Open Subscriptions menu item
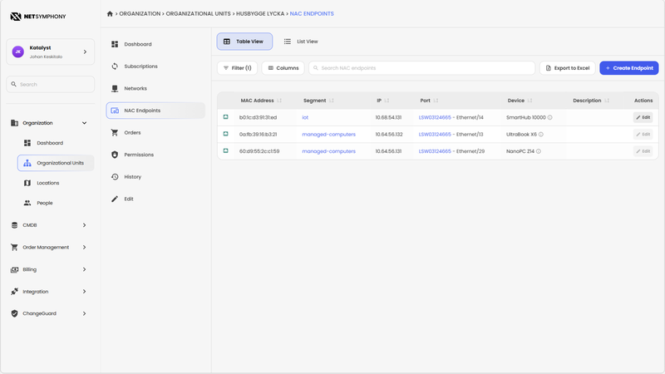Screen dimensions: 665x374 155,66
